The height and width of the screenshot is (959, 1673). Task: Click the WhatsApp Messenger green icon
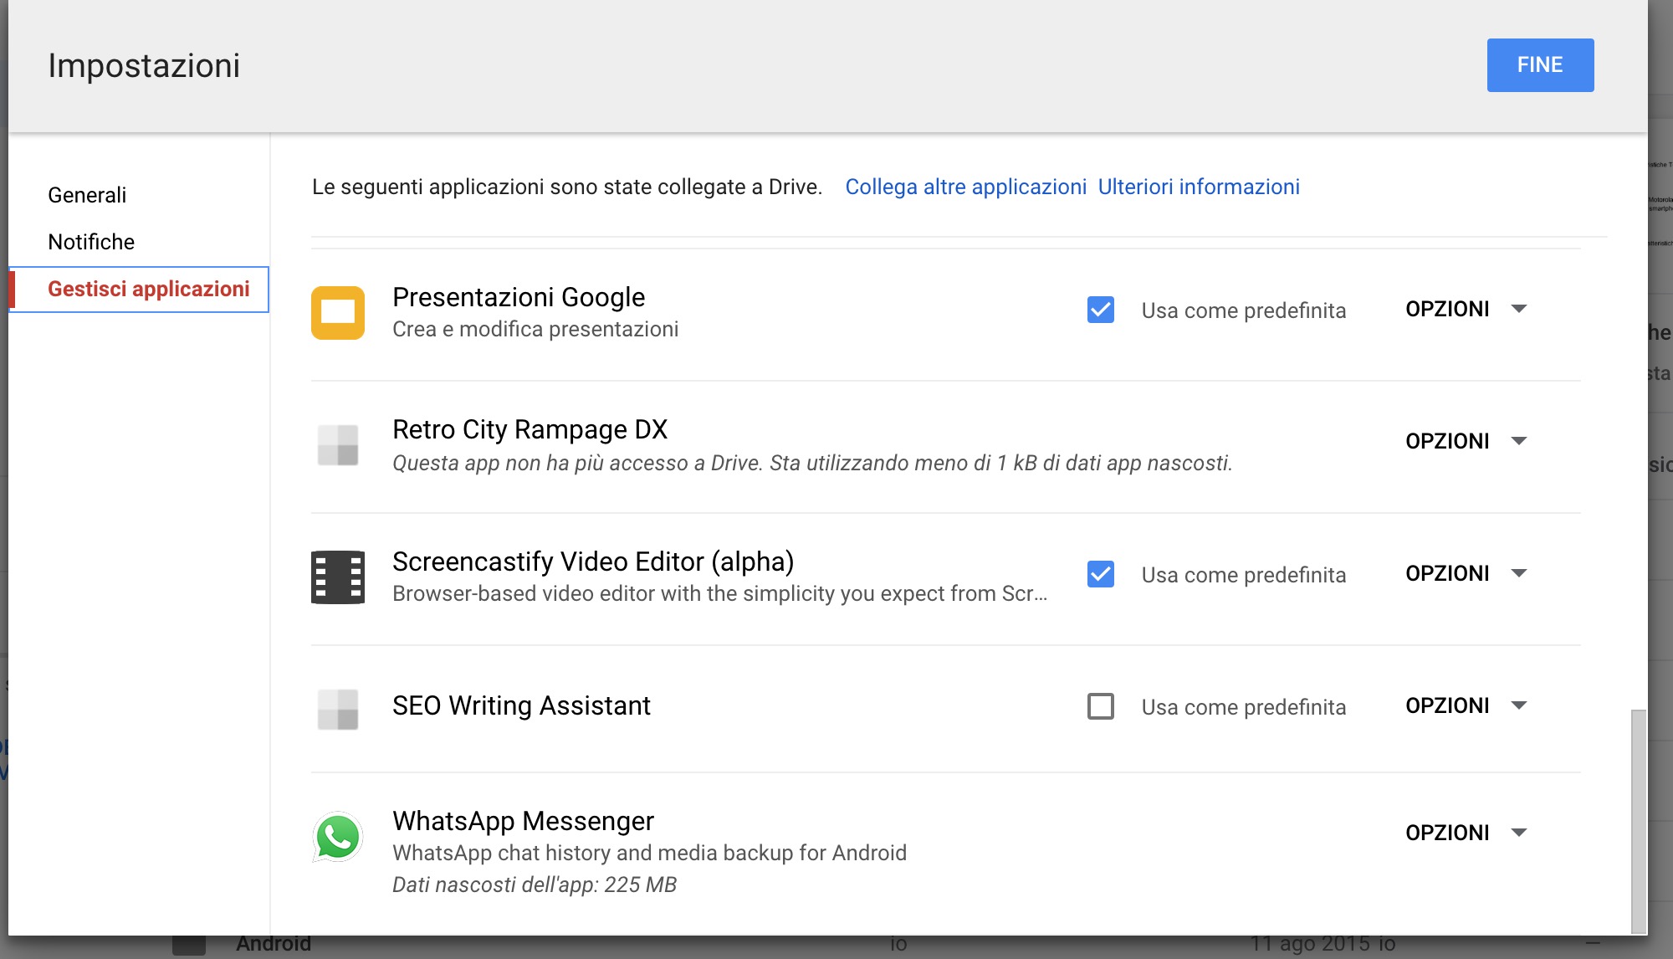338,836
